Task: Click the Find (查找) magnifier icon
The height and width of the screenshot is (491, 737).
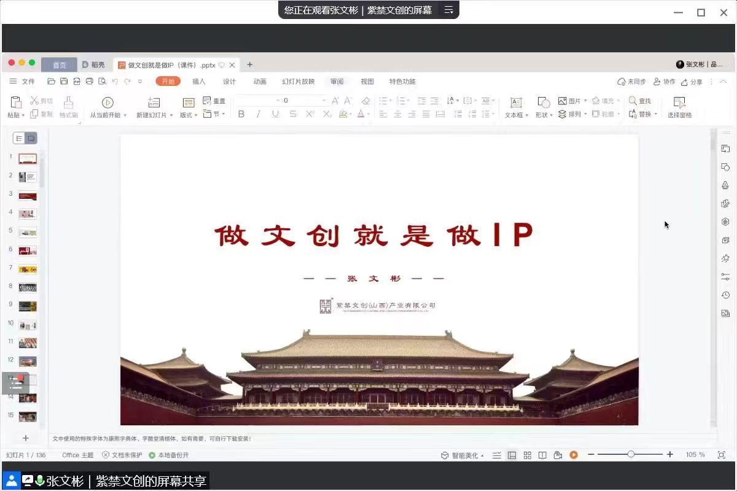Action: (633, 101)
